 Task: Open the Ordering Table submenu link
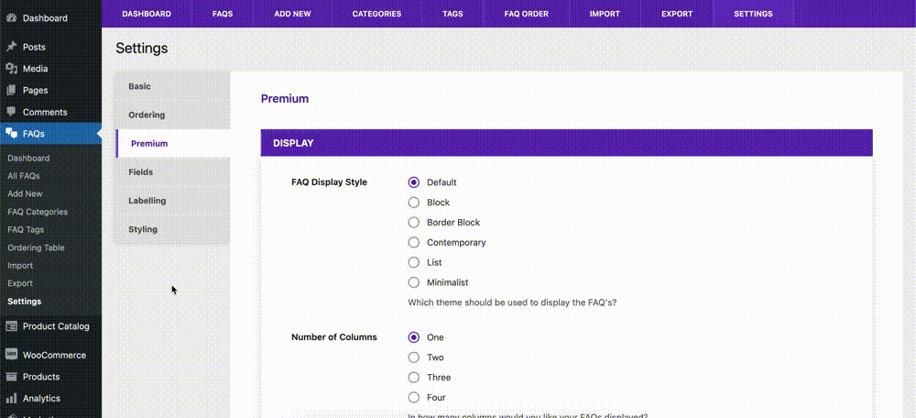36,247
